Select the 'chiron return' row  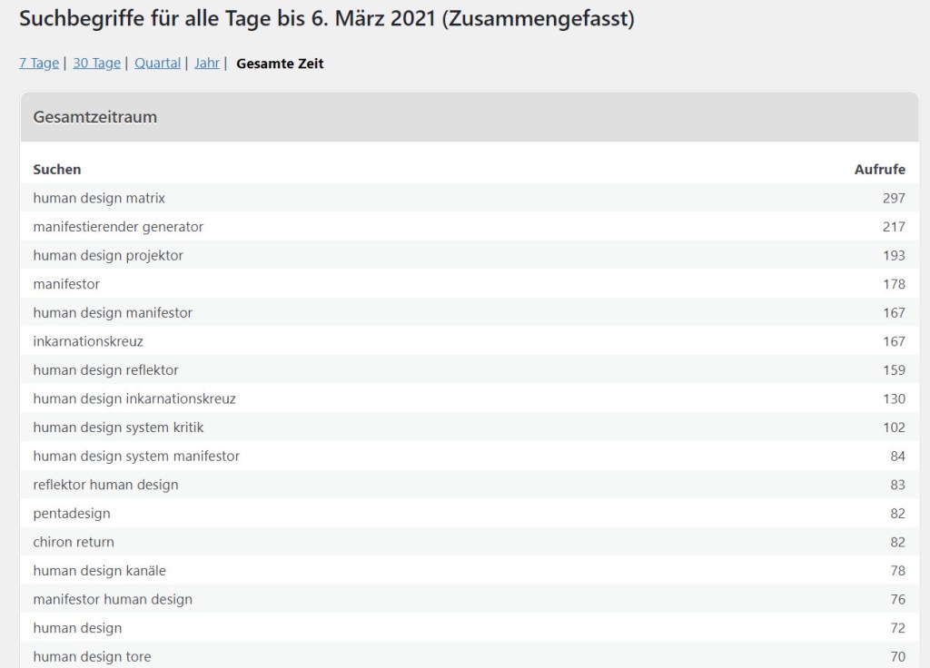coord(74,543)
